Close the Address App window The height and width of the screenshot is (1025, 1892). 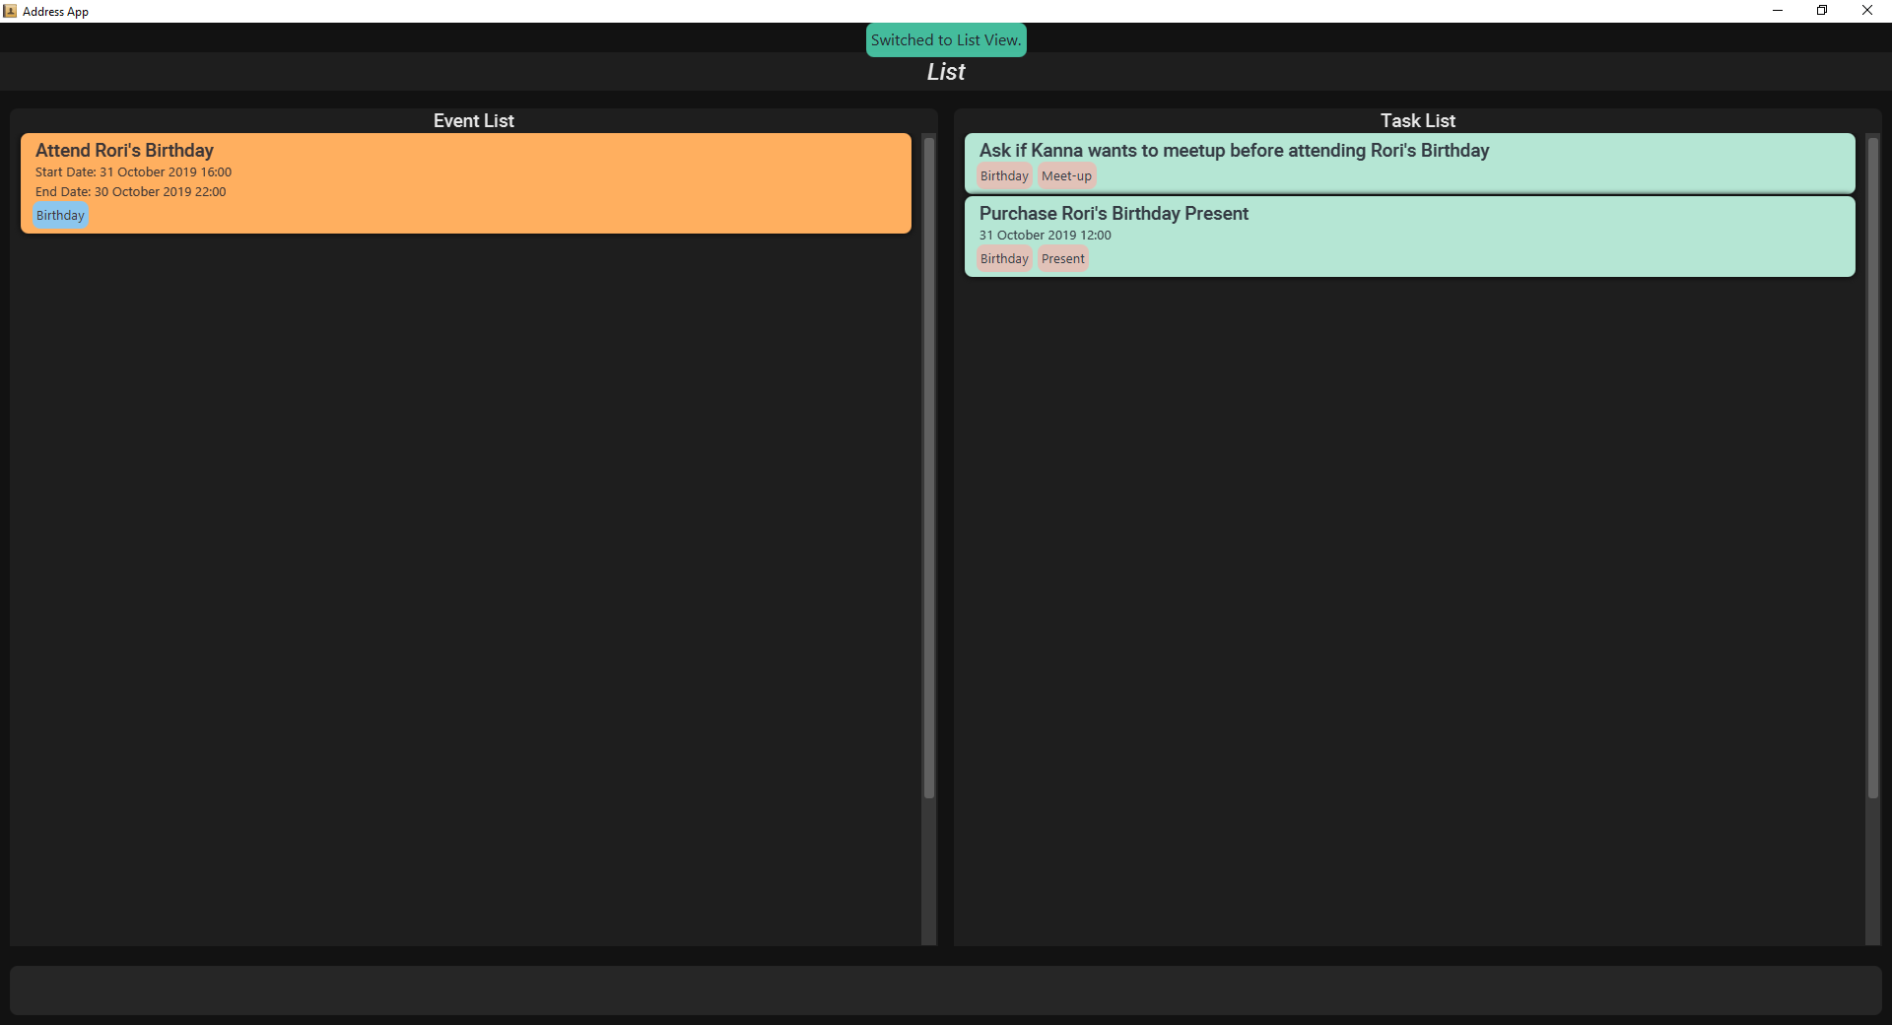click(1867, 11)
